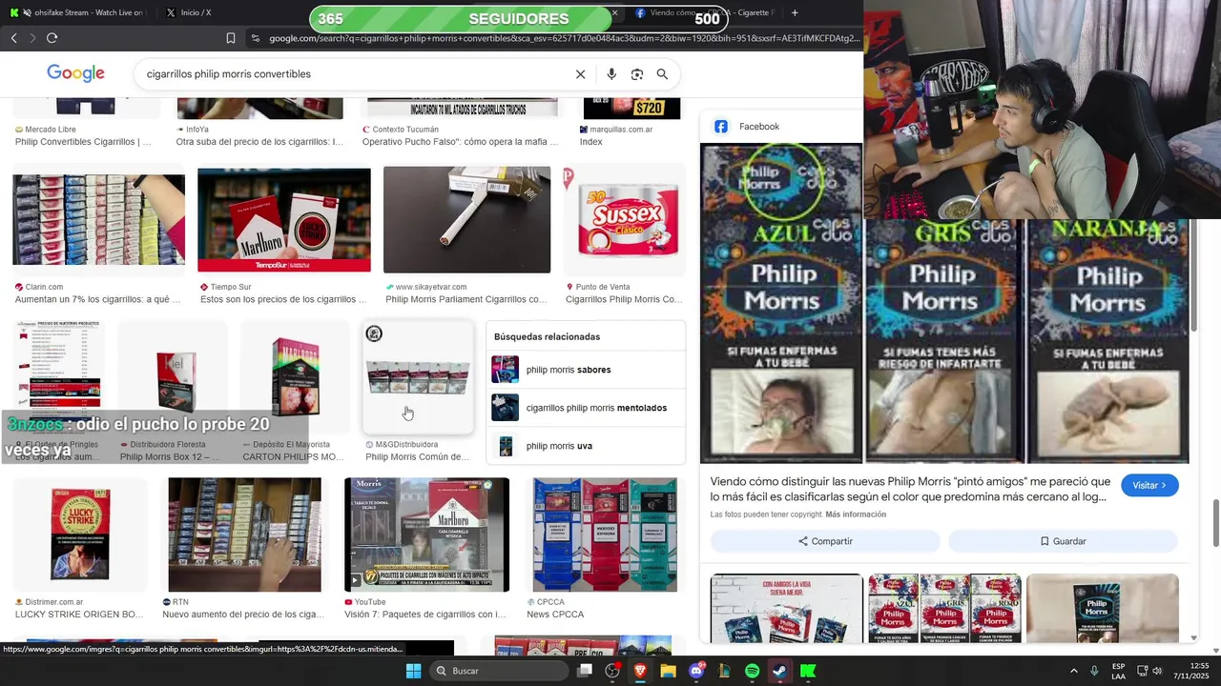Open Clarin cigarette shelf image result
This screenshot has height=686, width=1221.
click(98, 220)
